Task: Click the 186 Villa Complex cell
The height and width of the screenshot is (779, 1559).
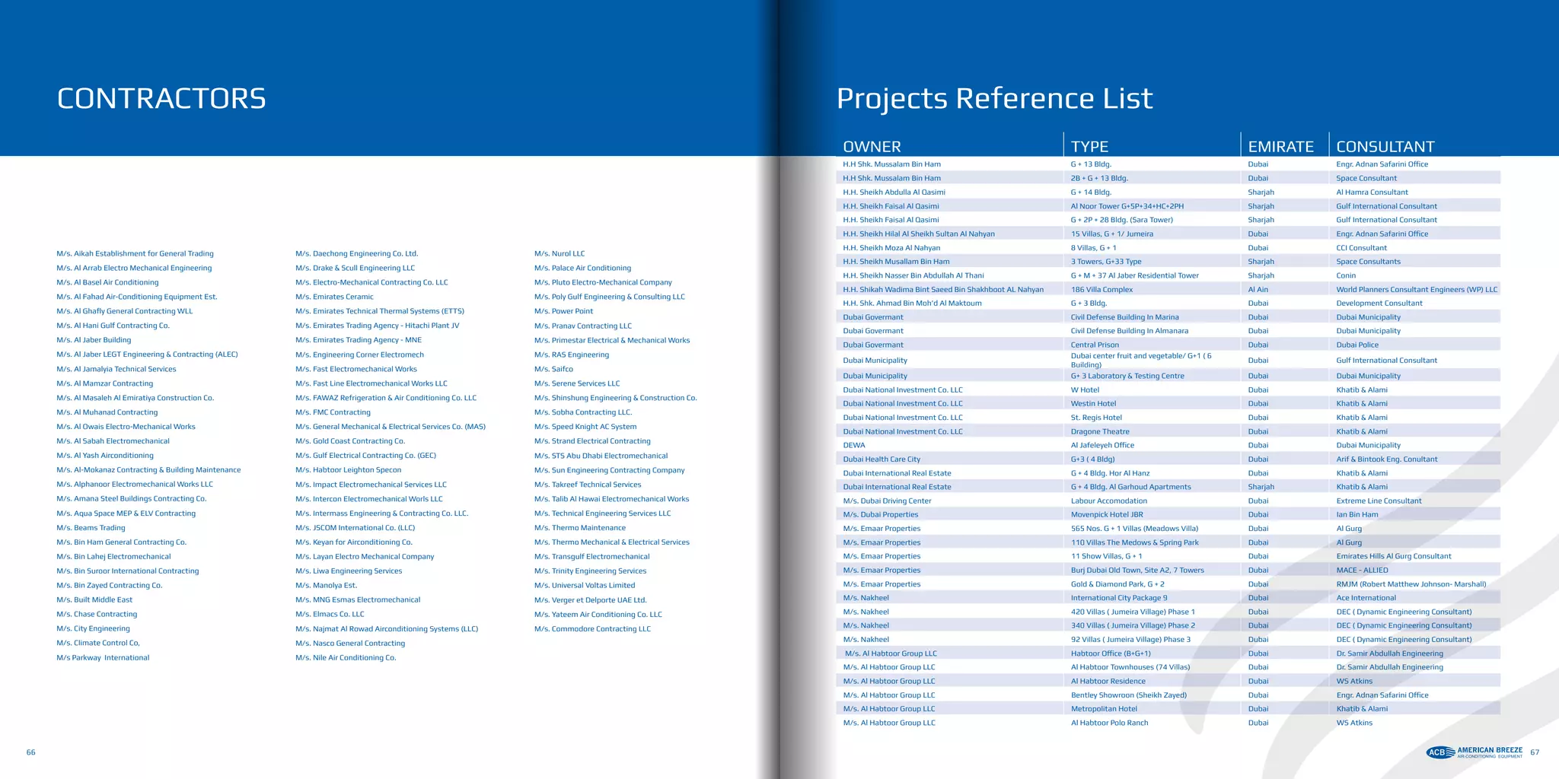Action: 1102,290
